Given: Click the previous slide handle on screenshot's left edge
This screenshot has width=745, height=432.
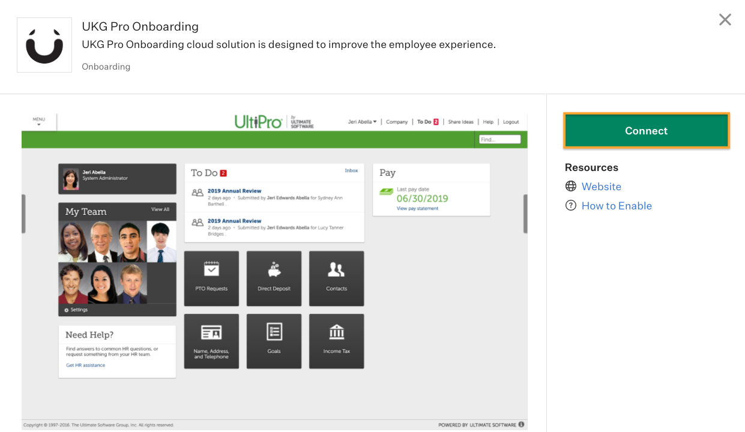Looking at the screenshot, I should [23, 214].
